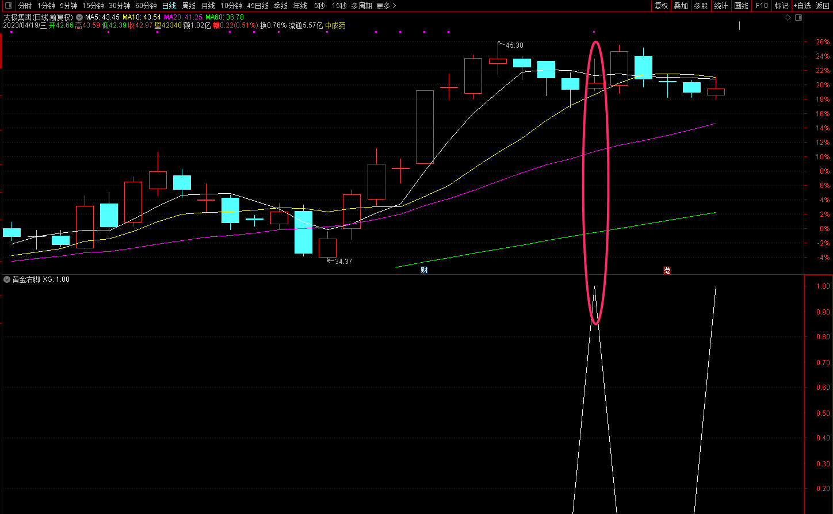Toggle 多股 multi-stock view
The height and width of the screenshot is (514, 833).
coord(700,6)
